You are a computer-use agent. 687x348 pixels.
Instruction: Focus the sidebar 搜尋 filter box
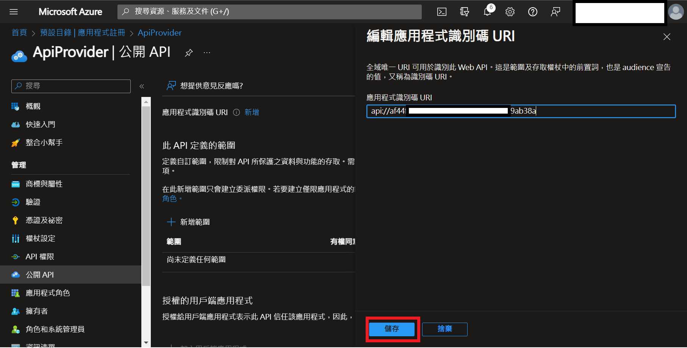point(71,86)
